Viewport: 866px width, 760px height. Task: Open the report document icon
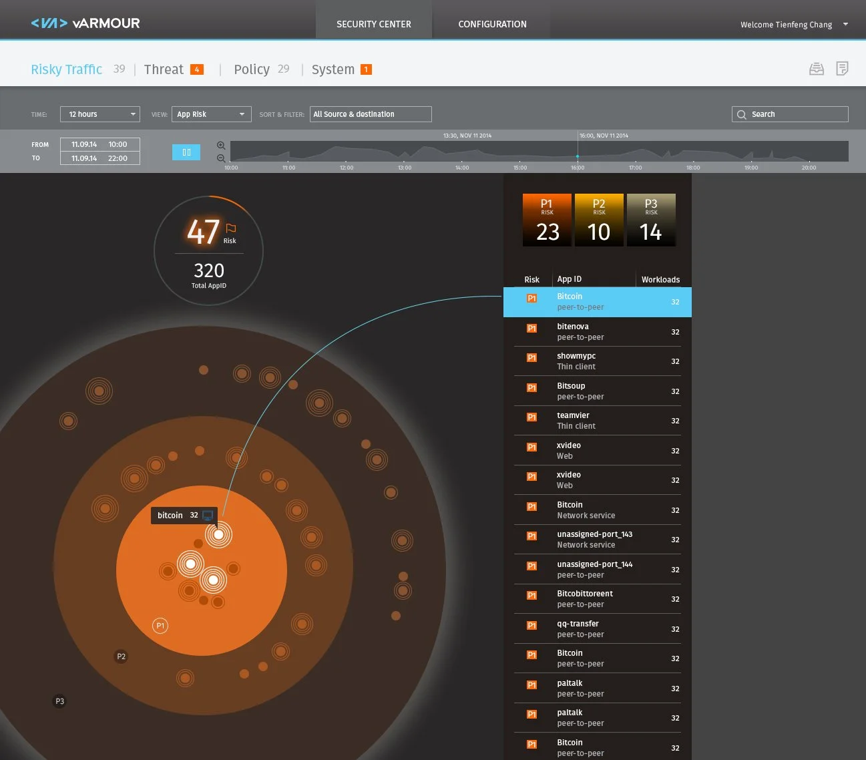click(842, 69)
